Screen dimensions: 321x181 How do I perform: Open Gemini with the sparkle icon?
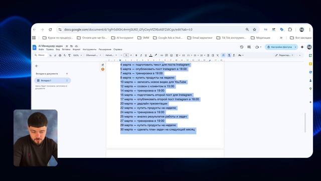[302, 47]
